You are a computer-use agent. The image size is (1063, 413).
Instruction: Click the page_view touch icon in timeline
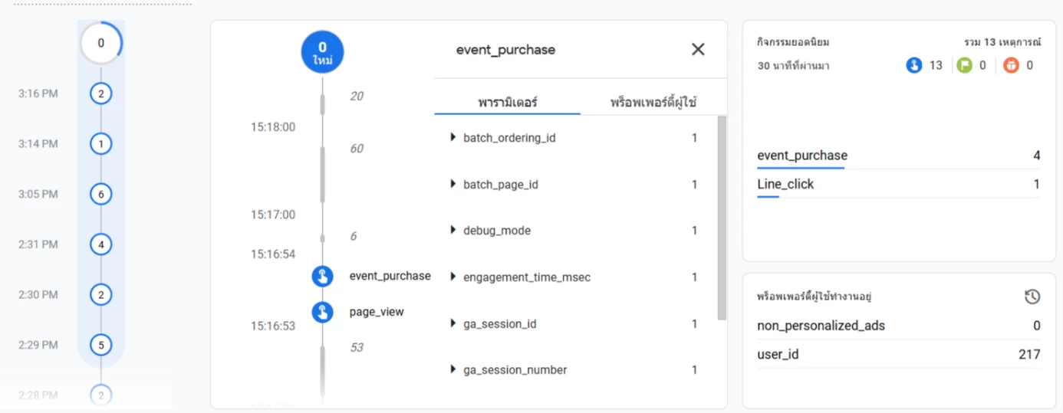coord(323,312)
